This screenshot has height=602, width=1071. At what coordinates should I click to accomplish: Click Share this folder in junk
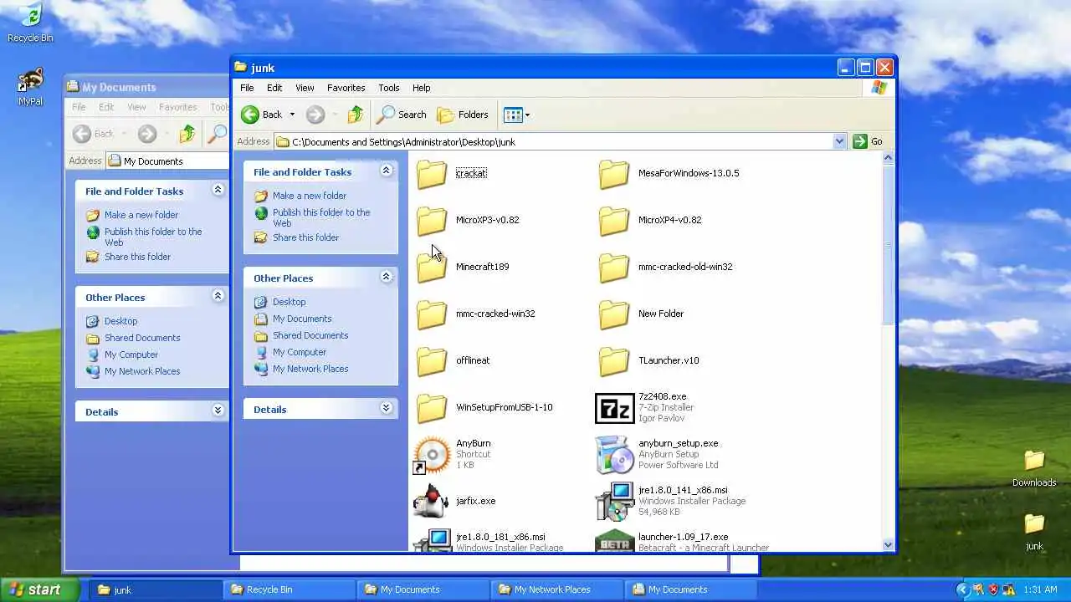[305, 237]
